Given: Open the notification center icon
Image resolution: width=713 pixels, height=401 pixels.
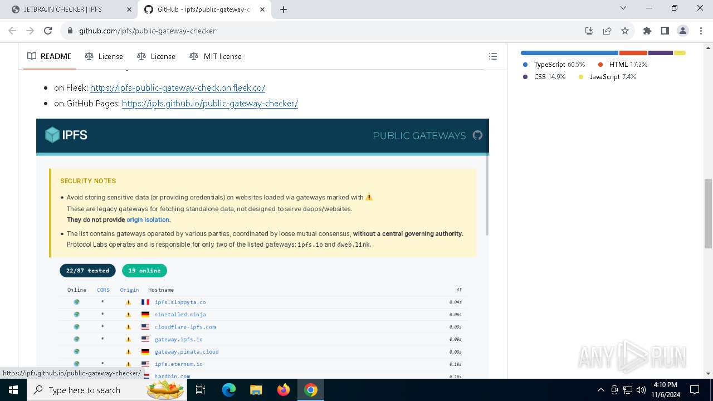Looking at the screenshot, I should click(695, 390).
